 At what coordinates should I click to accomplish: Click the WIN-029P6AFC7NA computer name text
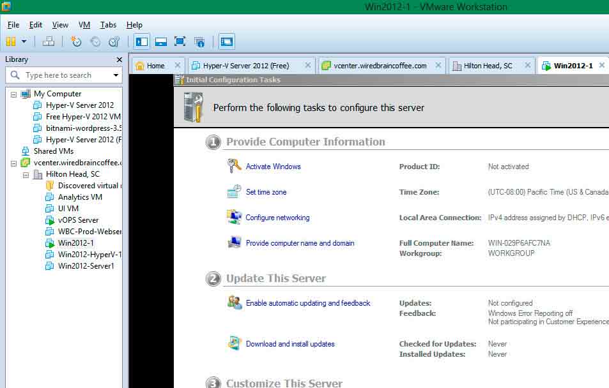click(x=519, y=243)
